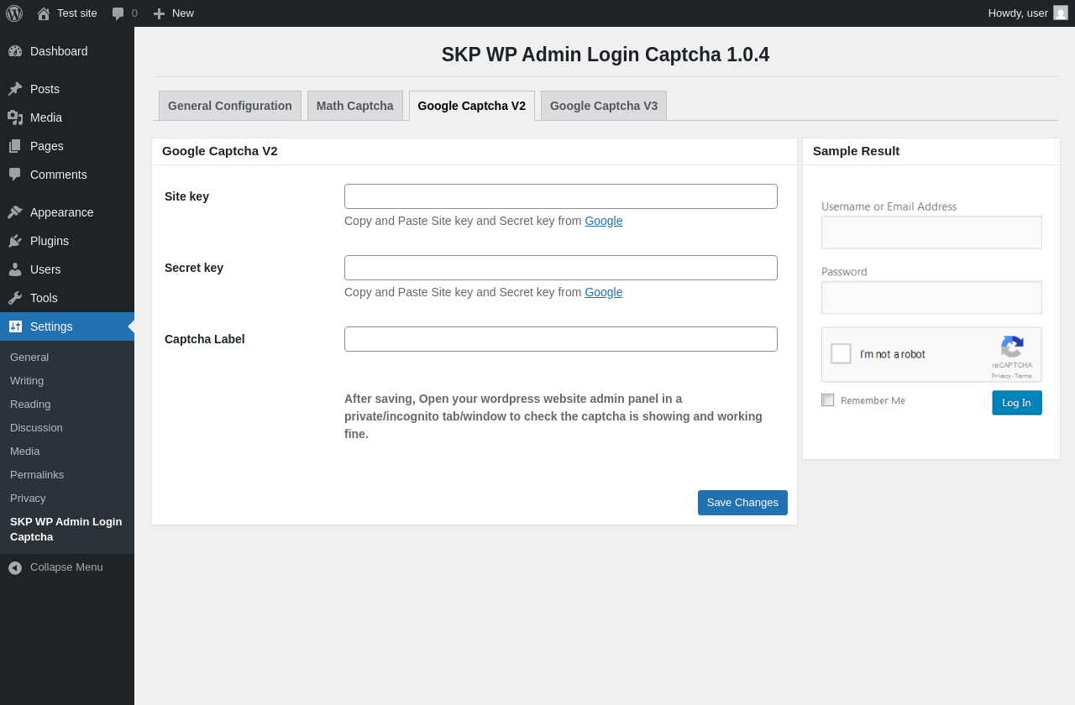Open Privacy settings submenu item

(x=28, y=499)
